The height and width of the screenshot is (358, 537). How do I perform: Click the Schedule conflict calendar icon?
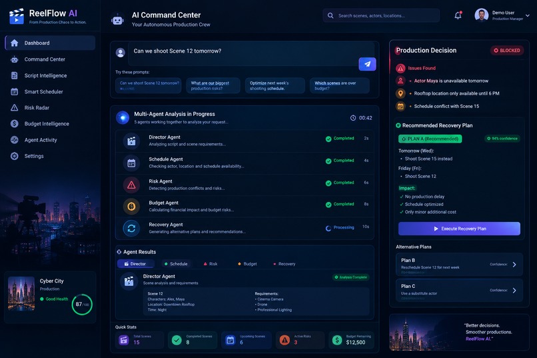pyautogui.click(x=400, y=106)
